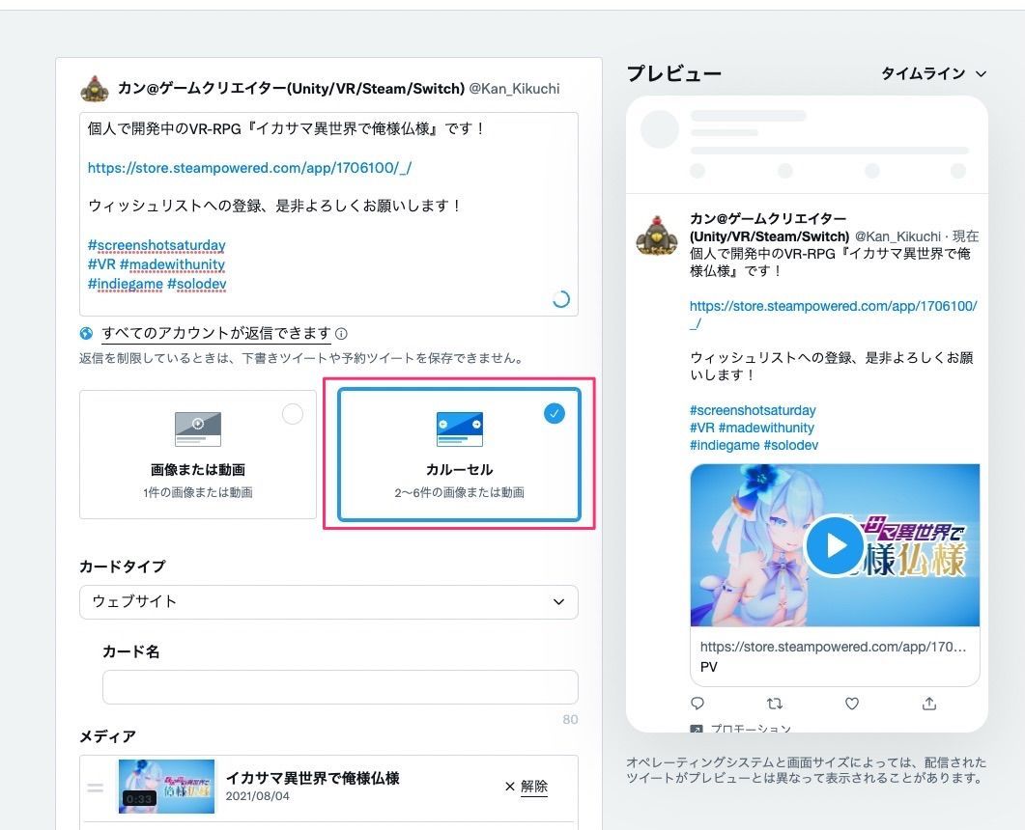Click the chicken profile avatar above the composer
1025x830 pixels.
coord(94,88)
